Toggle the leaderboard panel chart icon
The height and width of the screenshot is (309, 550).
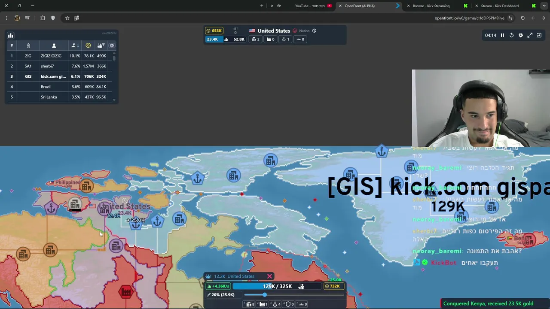[11, 36]
